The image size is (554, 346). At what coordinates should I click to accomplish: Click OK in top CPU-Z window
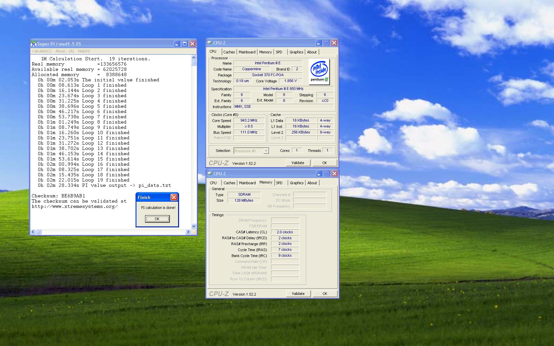coord(324,163)
